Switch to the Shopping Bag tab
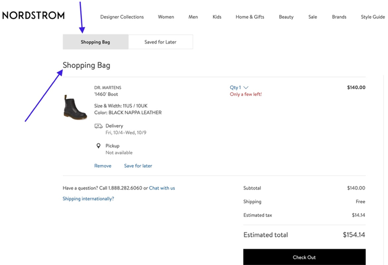The width and height of the screenshot is (388, 265). pyautogui.click(x=96, y=42)
